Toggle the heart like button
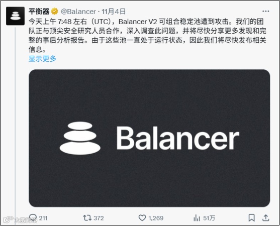The height and width of the screenshot is (226, 280). coord(142,218)
